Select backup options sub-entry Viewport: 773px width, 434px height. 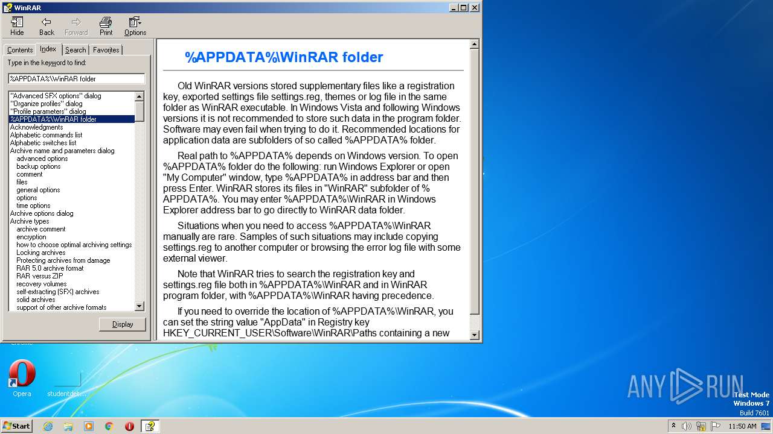point(39,166)
